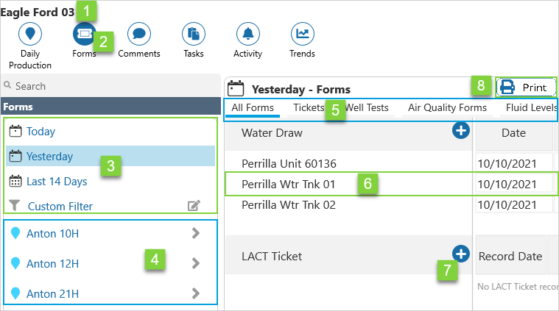
Task: Open the Trends chart icon
Action: 302,34
